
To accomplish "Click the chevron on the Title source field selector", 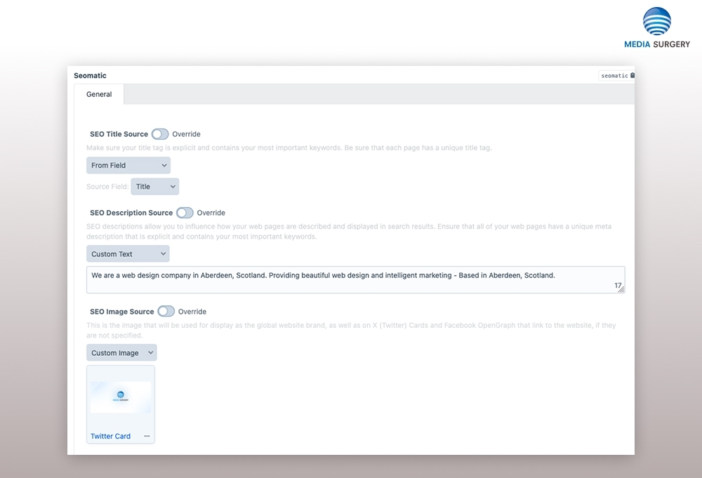I will (x=172, y=186).
